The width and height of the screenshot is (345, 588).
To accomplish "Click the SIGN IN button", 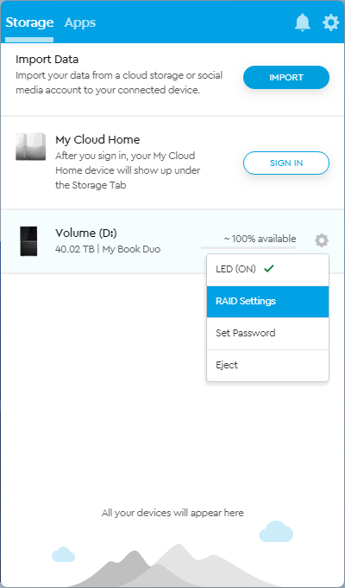I will [286, 163].
